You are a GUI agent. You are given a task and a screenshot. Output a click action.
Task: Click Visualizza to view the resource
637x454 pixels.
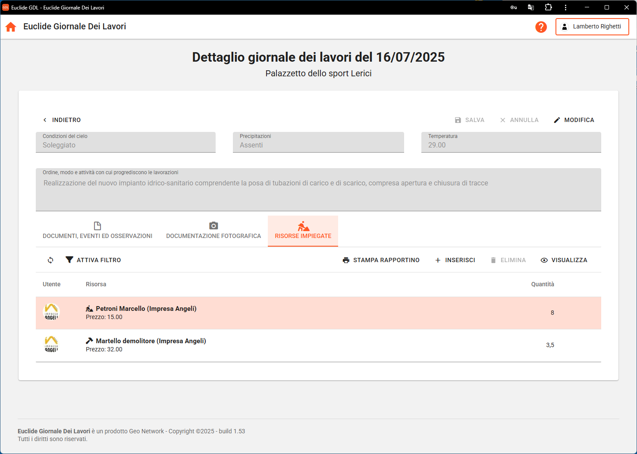point(564,260)
